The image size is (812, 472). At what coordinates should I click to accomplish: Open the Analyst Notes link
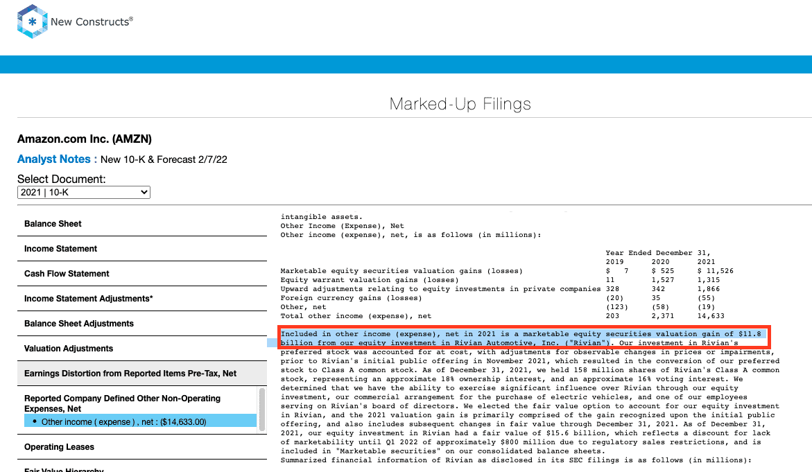point(54,159)
